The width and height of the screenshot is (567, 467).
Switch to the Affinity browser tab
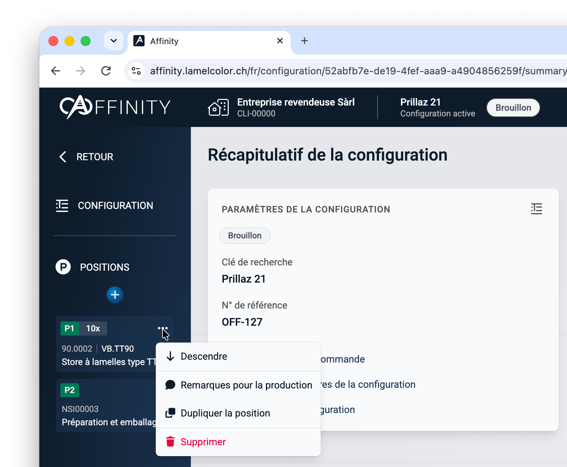[209, 41]
